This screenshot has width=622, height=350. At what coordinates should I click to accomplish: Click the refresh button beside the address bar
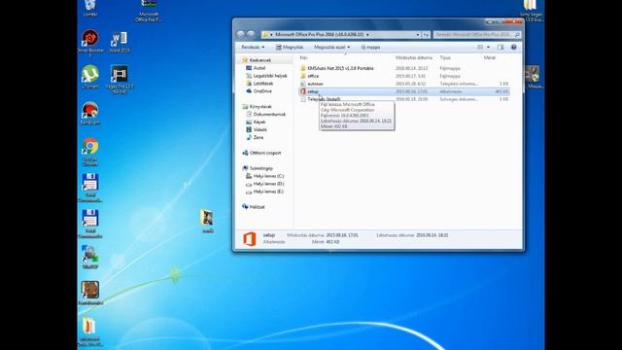426,35
